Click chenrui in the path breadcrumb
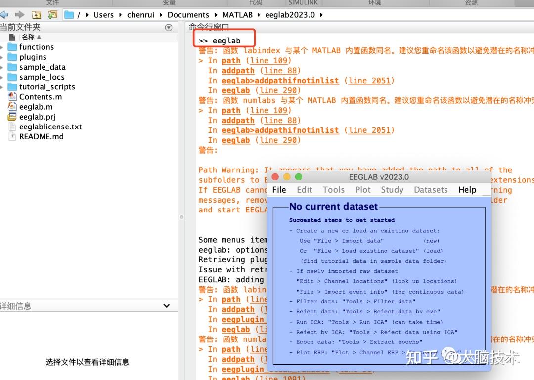 (x=140, y=15)
